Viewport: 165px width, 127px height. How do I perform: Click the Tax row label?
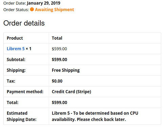[x=11, y=81]
